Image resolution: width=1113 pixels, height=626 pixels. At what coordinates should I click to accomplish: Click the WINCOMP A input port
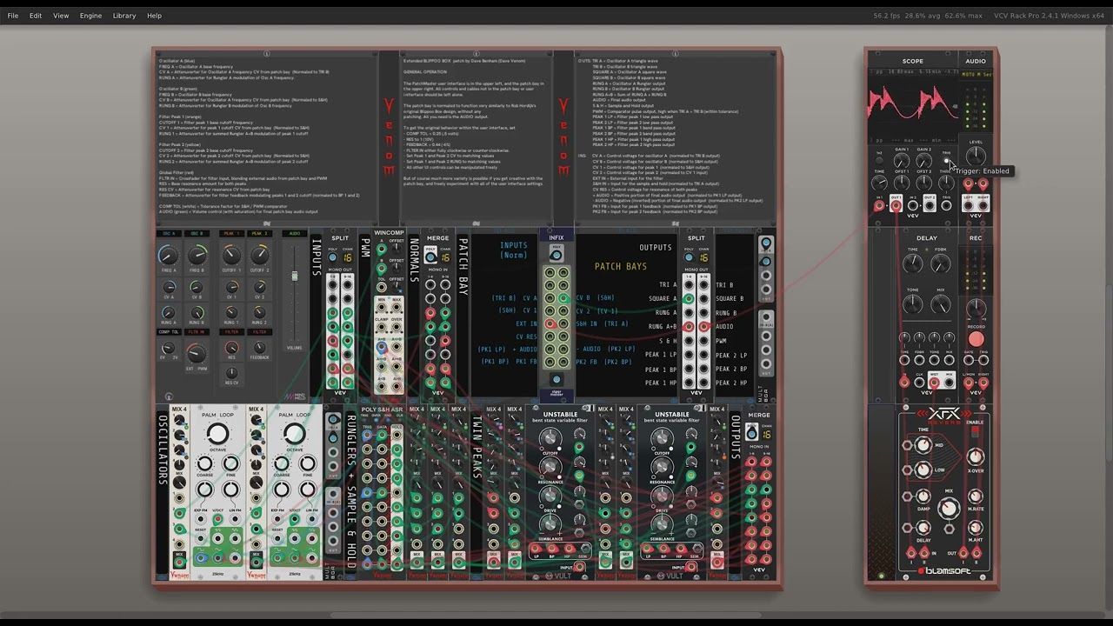[382, 250]
